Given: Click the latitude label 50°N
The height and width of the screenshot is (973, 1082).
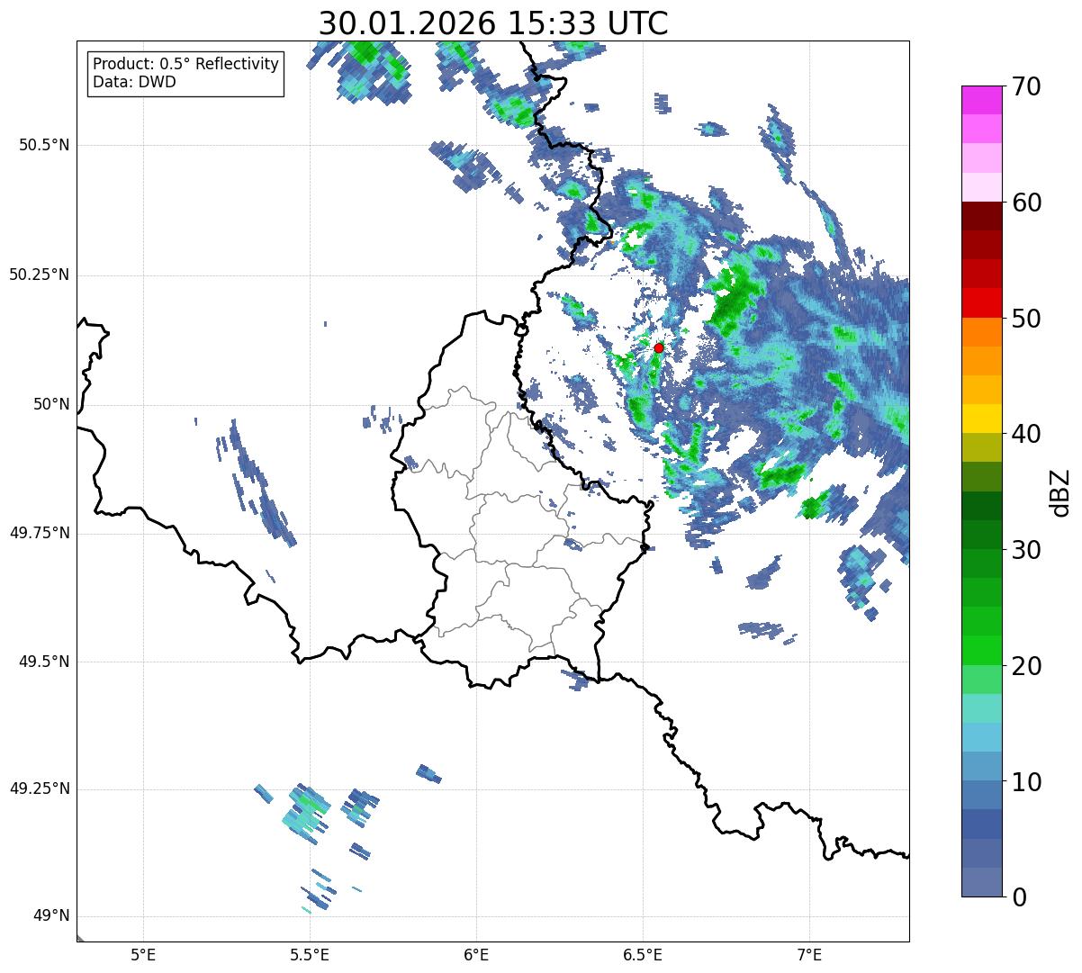Looking at the screenshot, I should coord(50,404).
